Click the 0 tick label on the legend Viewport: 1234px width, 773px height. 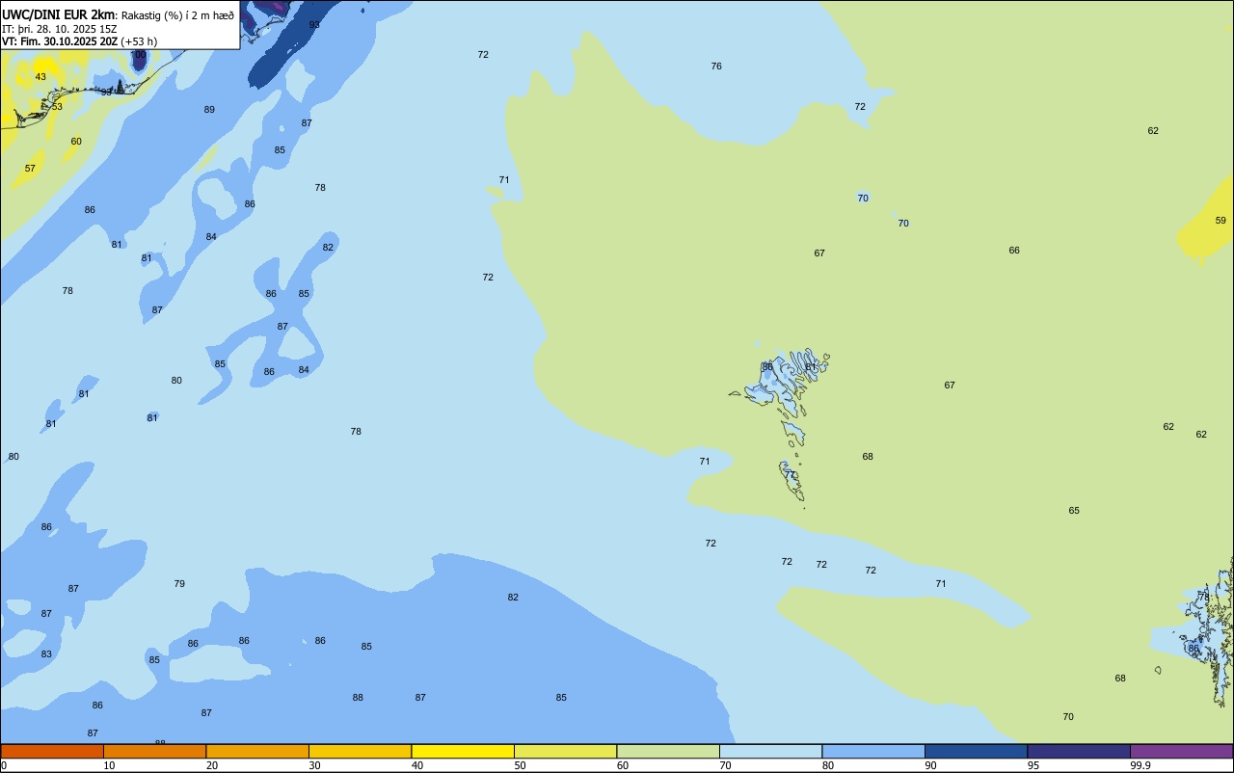[x=4, y=765]
